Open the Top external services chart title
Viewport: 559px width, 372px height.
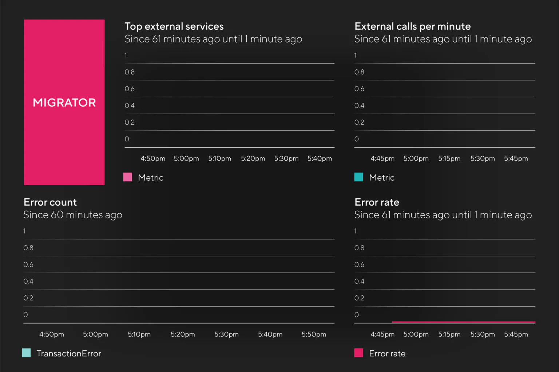tap(174, 27)
